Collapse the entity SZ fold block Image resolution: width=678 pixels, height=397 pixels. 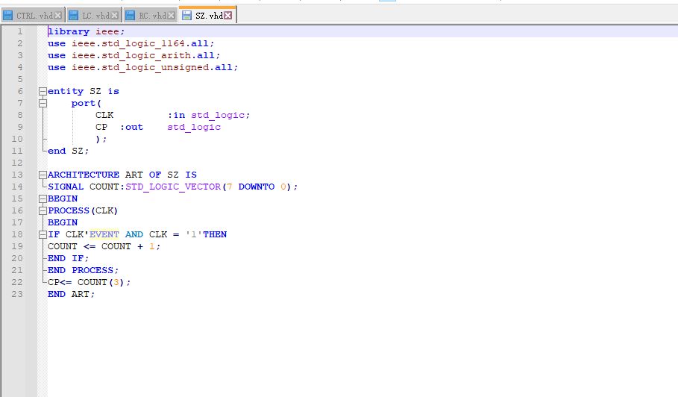coord(43,91)
